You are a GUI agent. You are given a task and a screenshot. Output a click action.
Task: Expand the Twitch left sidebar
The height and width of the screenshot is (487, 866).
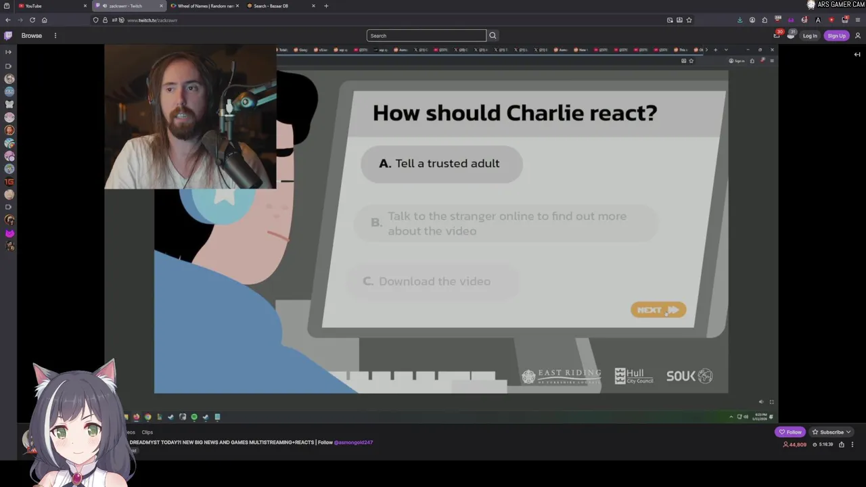(8, 52)
